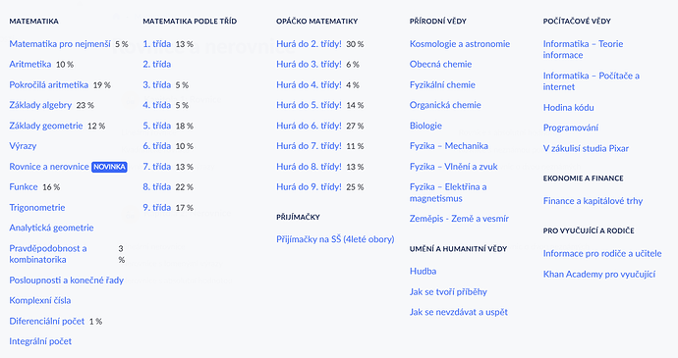
Task: Open the Aritmetika course link
Action: [30, 65]
